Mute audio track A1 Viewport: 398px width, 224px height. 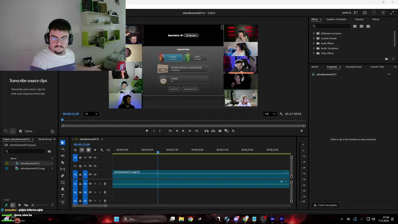(95, 184)
